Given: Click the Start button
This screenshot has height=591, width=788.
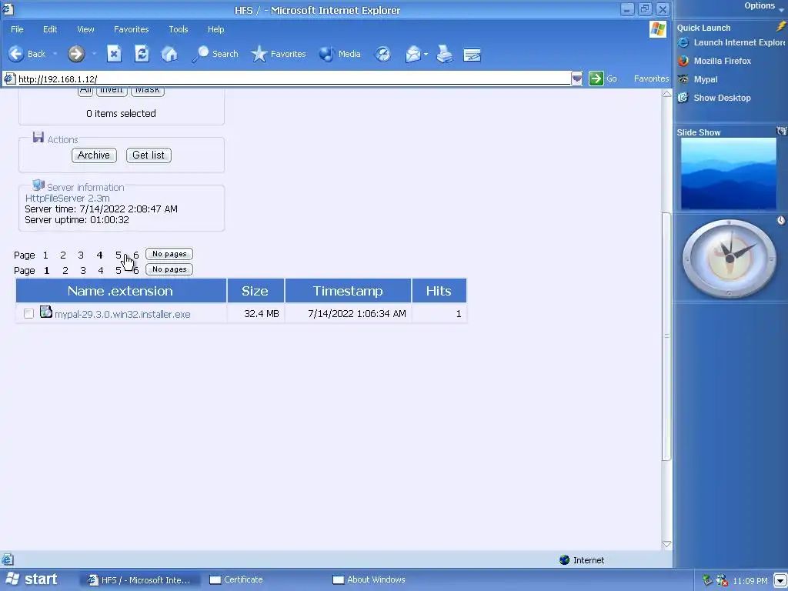Looking at the screenshot, I should tap(31, 579).
